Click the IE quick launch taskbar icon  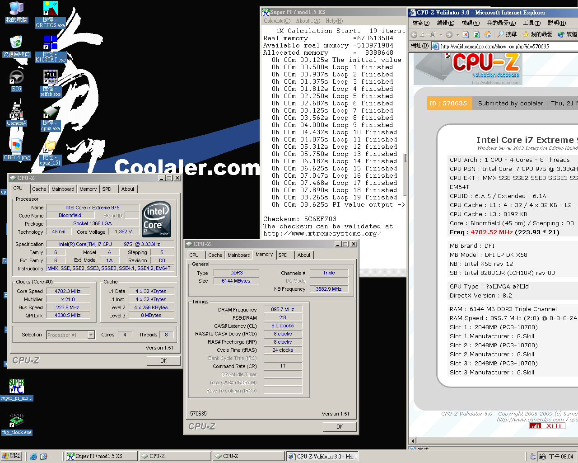coord(33,457)
